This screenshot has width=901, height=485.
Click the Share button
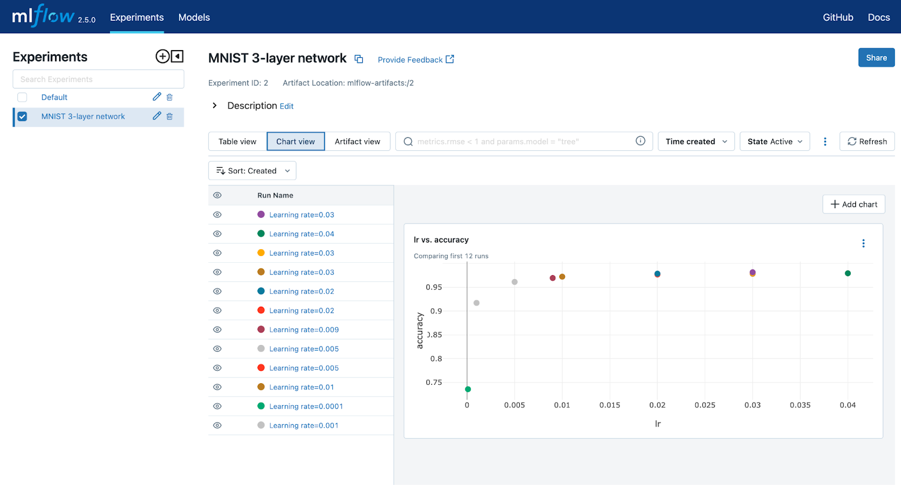click(x=876, y=58)
